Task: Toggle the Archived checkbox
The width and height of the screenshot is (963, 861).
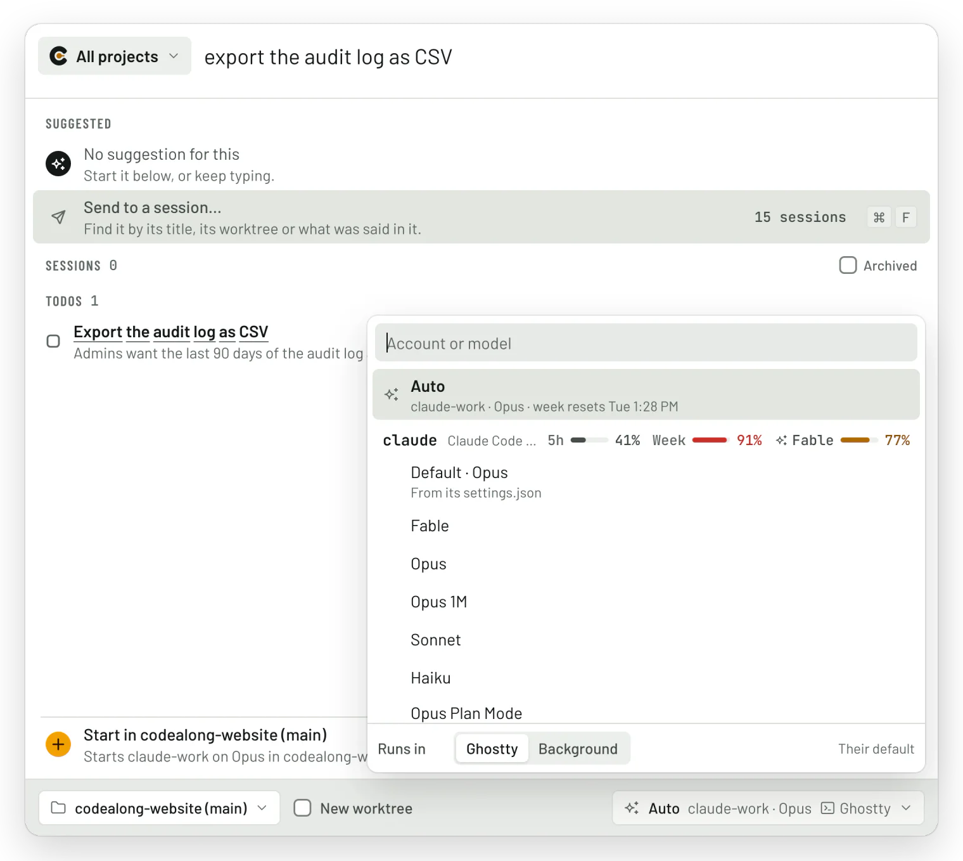Action: (848, 265)
